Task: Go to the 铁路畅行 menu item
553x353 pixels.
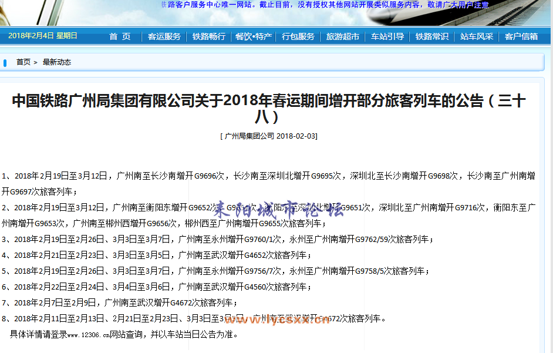Action: [x=209, y=36]
